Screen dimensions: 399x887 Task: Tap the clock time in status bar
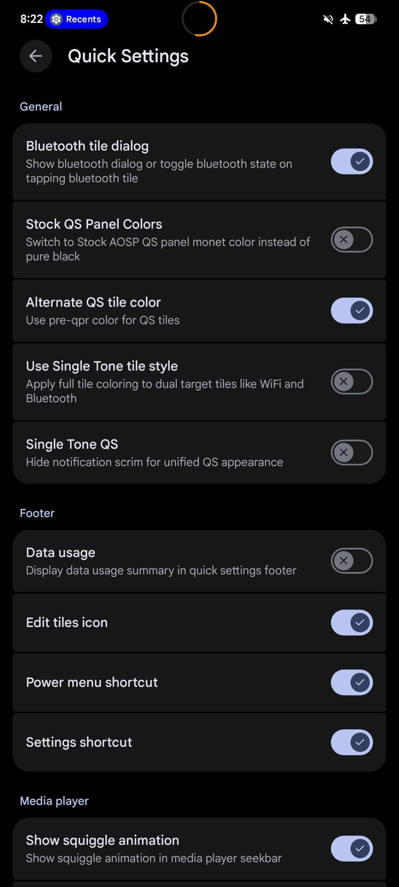tap(32, 19)
